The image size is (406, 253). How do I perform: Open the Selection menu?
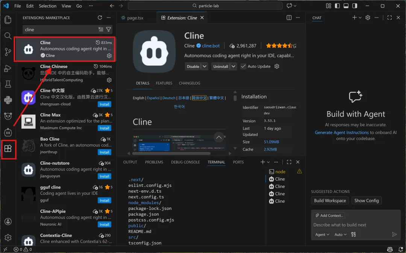pyautogui.click(x=48, y=6)
